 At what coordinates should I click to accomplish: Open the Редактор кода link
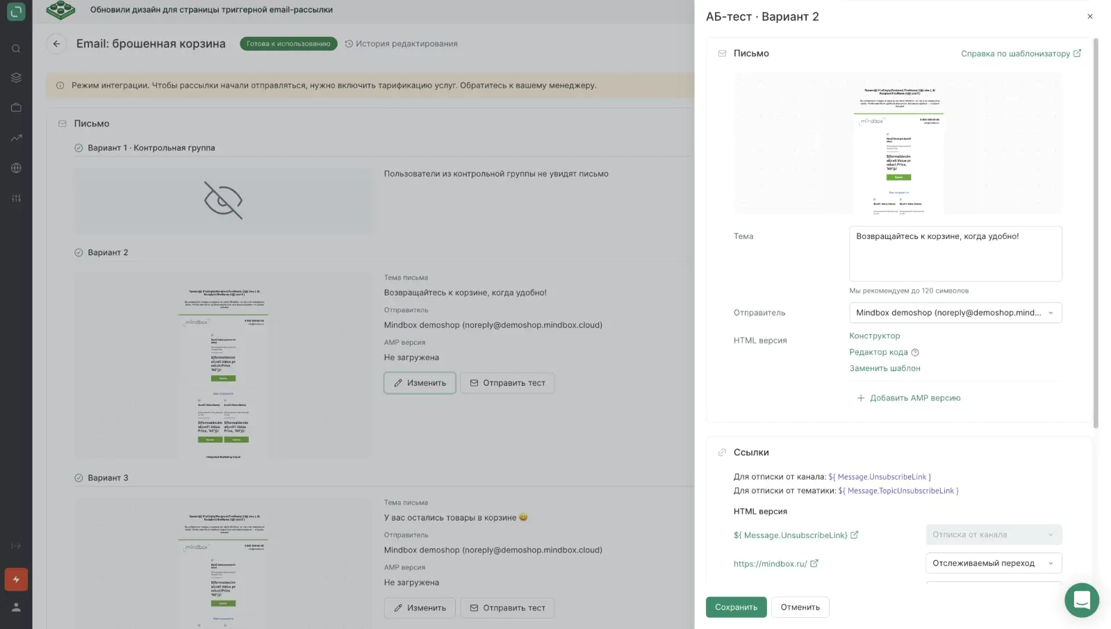(878, 352)
